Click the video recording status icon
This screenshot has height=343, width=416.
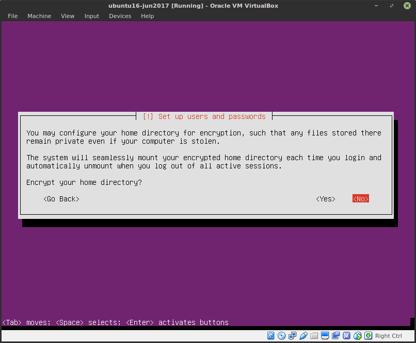pos(335,335)
